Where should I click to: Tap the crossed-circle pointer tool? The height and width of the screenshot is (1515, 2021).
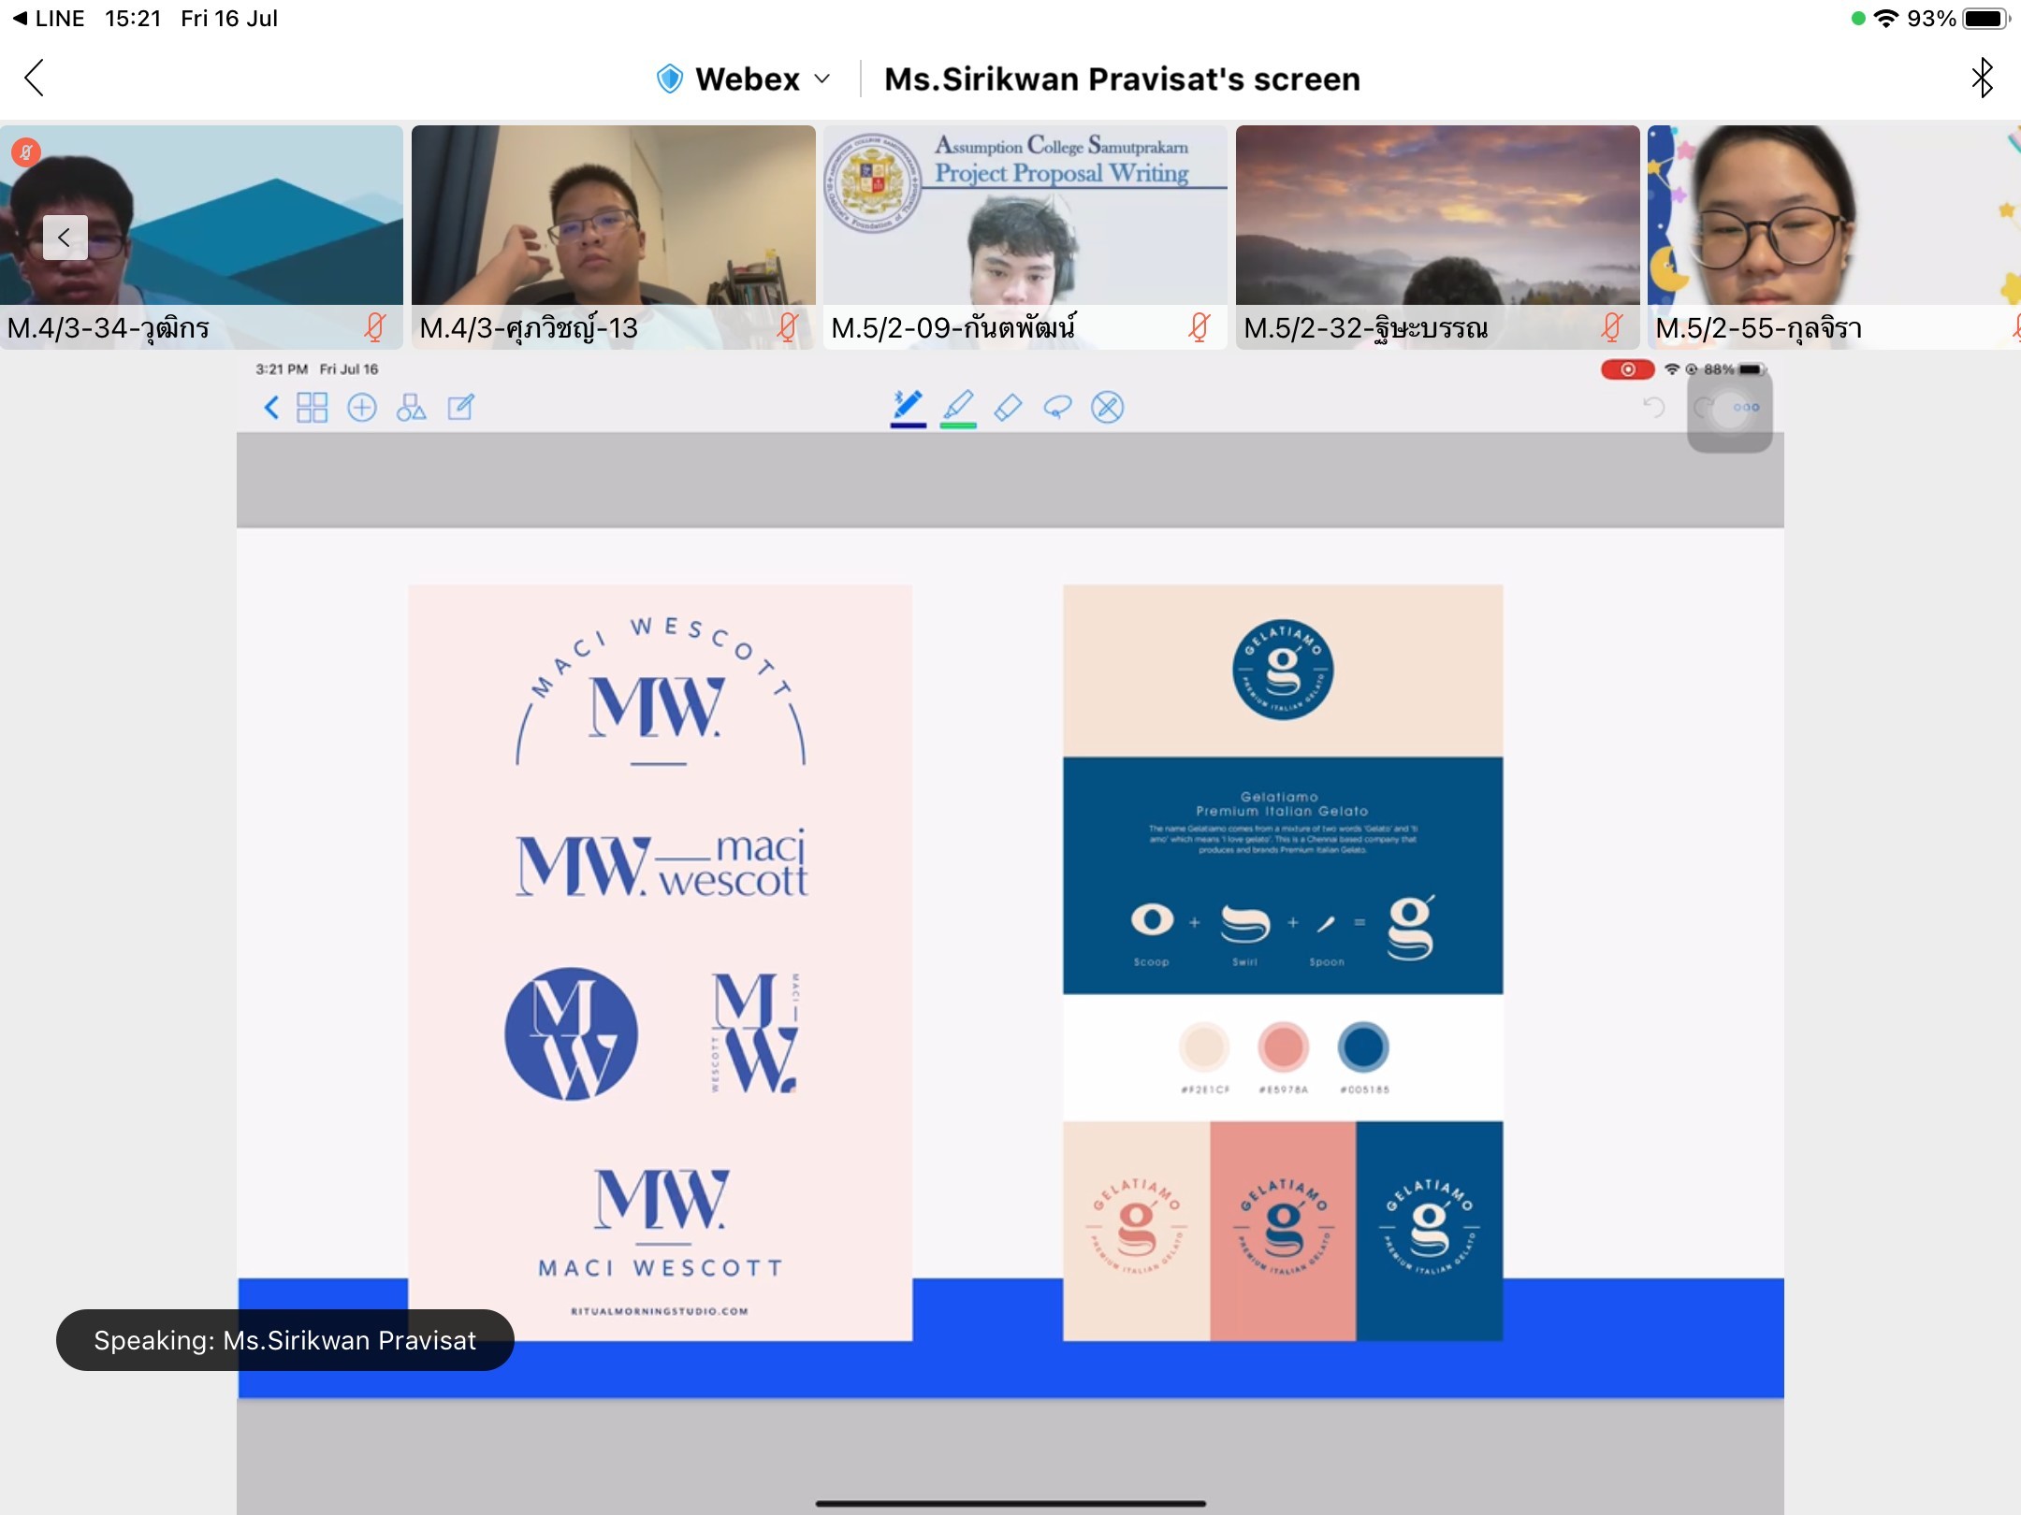pos(1107,408)
